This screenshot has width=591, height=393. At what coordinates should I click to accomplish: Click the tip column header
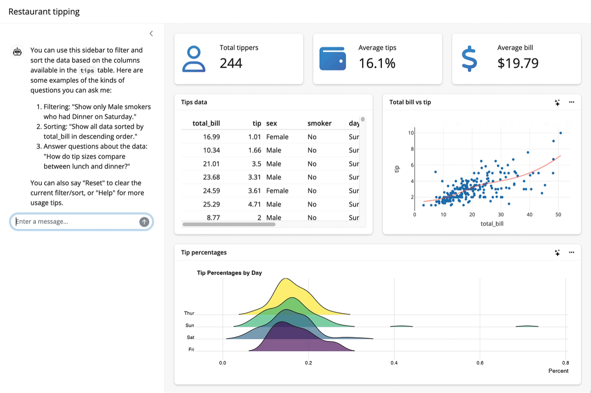click(x=256, y=123)
